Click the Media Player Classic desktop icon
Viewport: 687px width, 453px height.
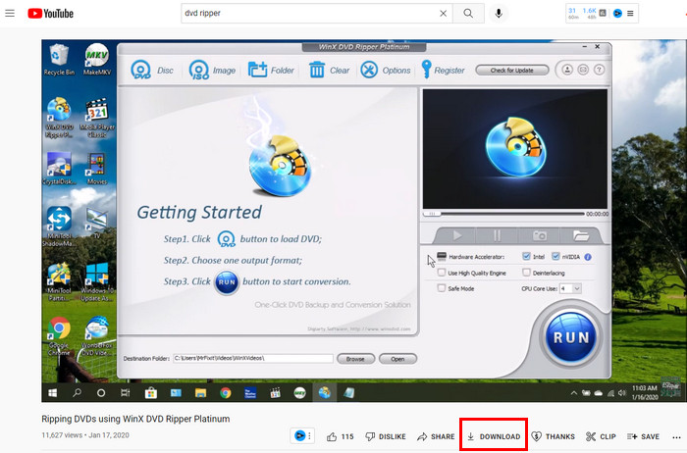pos(97,119)
